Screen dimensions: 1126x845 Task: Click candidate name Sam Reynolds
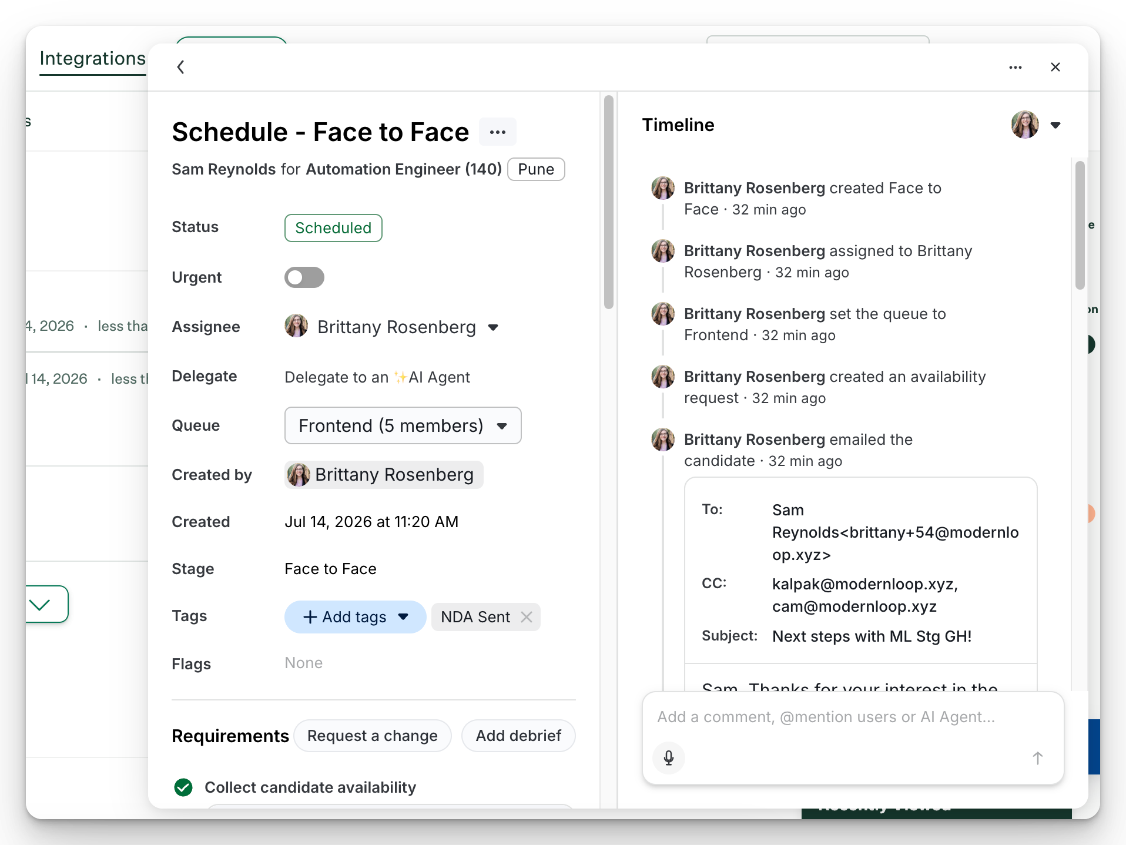(223, 169)
